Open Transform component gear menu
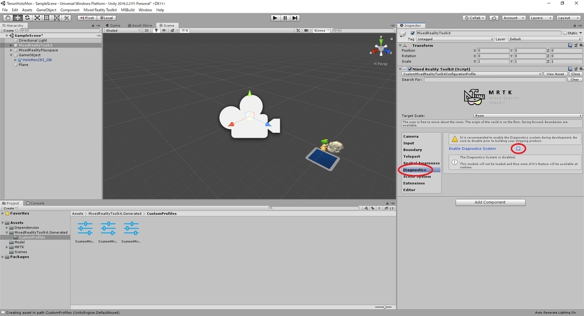This screenshot has height=316, width=584. click(x=580, y=45)
